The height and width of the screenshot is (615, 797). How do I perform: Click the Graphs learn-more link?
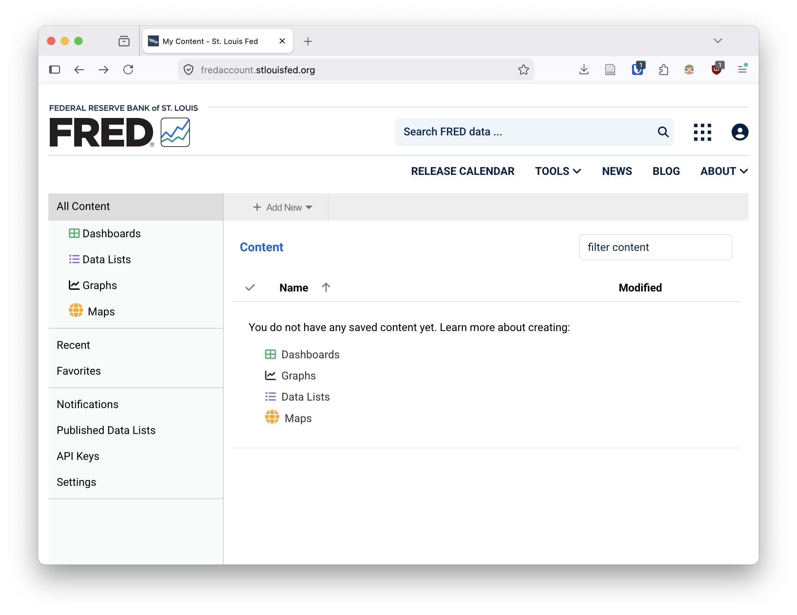point(290,376)
